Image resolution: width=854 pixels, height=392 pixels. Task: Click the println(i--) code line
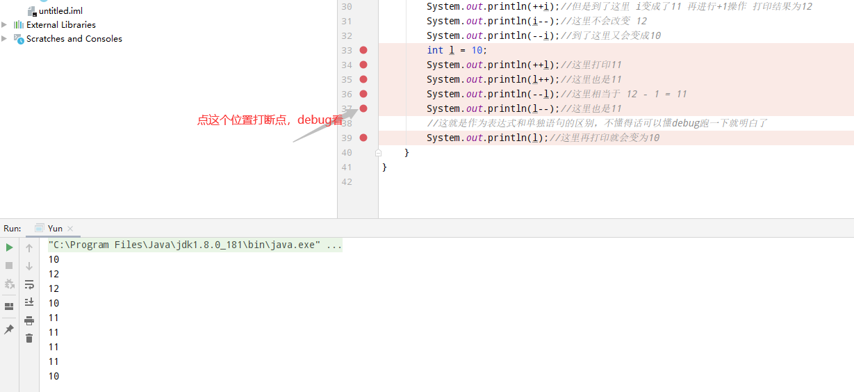pos(493,21)
